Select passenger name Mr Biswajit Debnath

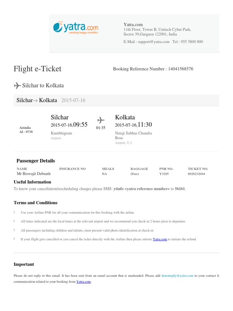click(34, 174)
